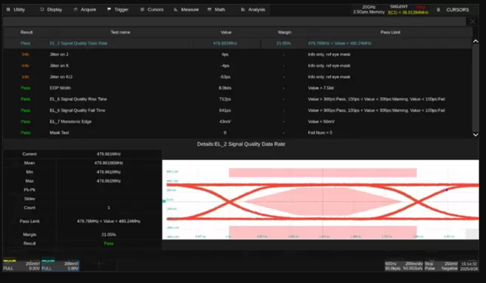The image size is (486, 283).
Task: Click the Acquire menu icon
Action: pos(76,9)
